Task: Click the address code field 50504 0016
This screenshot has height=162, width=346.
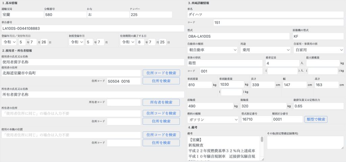Action: [x=124, y=81]
